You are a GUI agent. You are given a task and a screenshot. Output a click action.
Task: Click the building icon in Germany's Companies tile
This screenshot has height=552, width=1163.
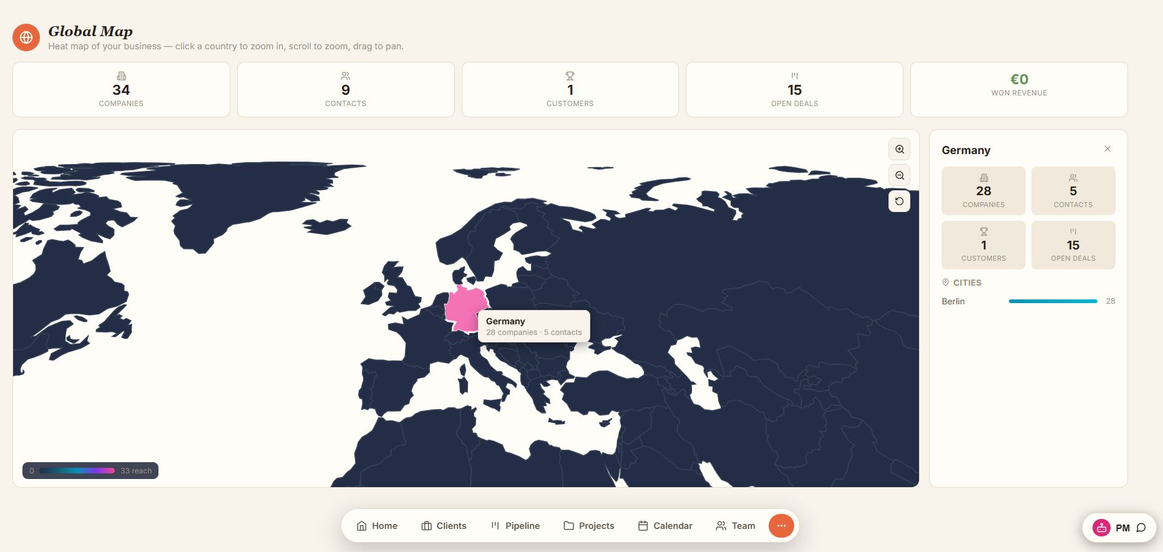[x=984, y=178]
